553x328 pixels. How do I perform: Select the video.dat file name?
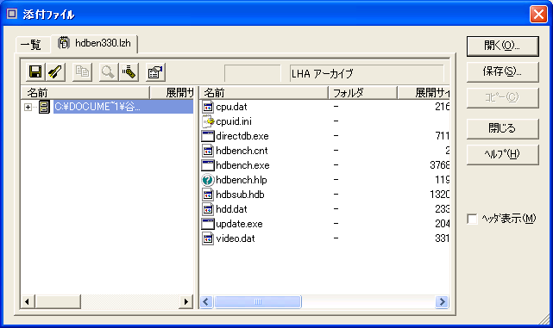[x=236, y=238]
